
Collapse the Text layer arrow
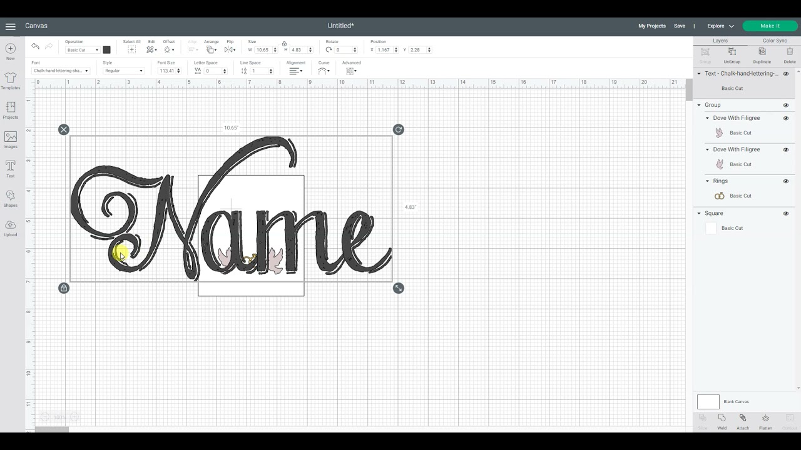[700, 74]
